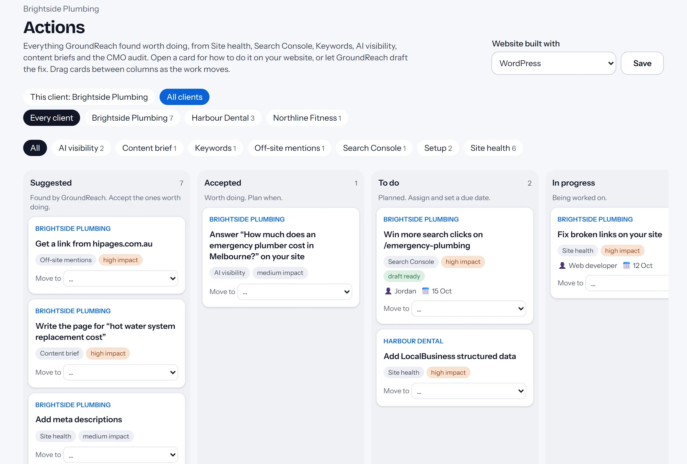Click the calendar icon beside 12 Oct

(x=626, y=266)
